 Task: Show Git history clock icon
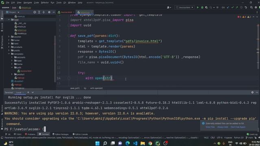click(241, 7)
